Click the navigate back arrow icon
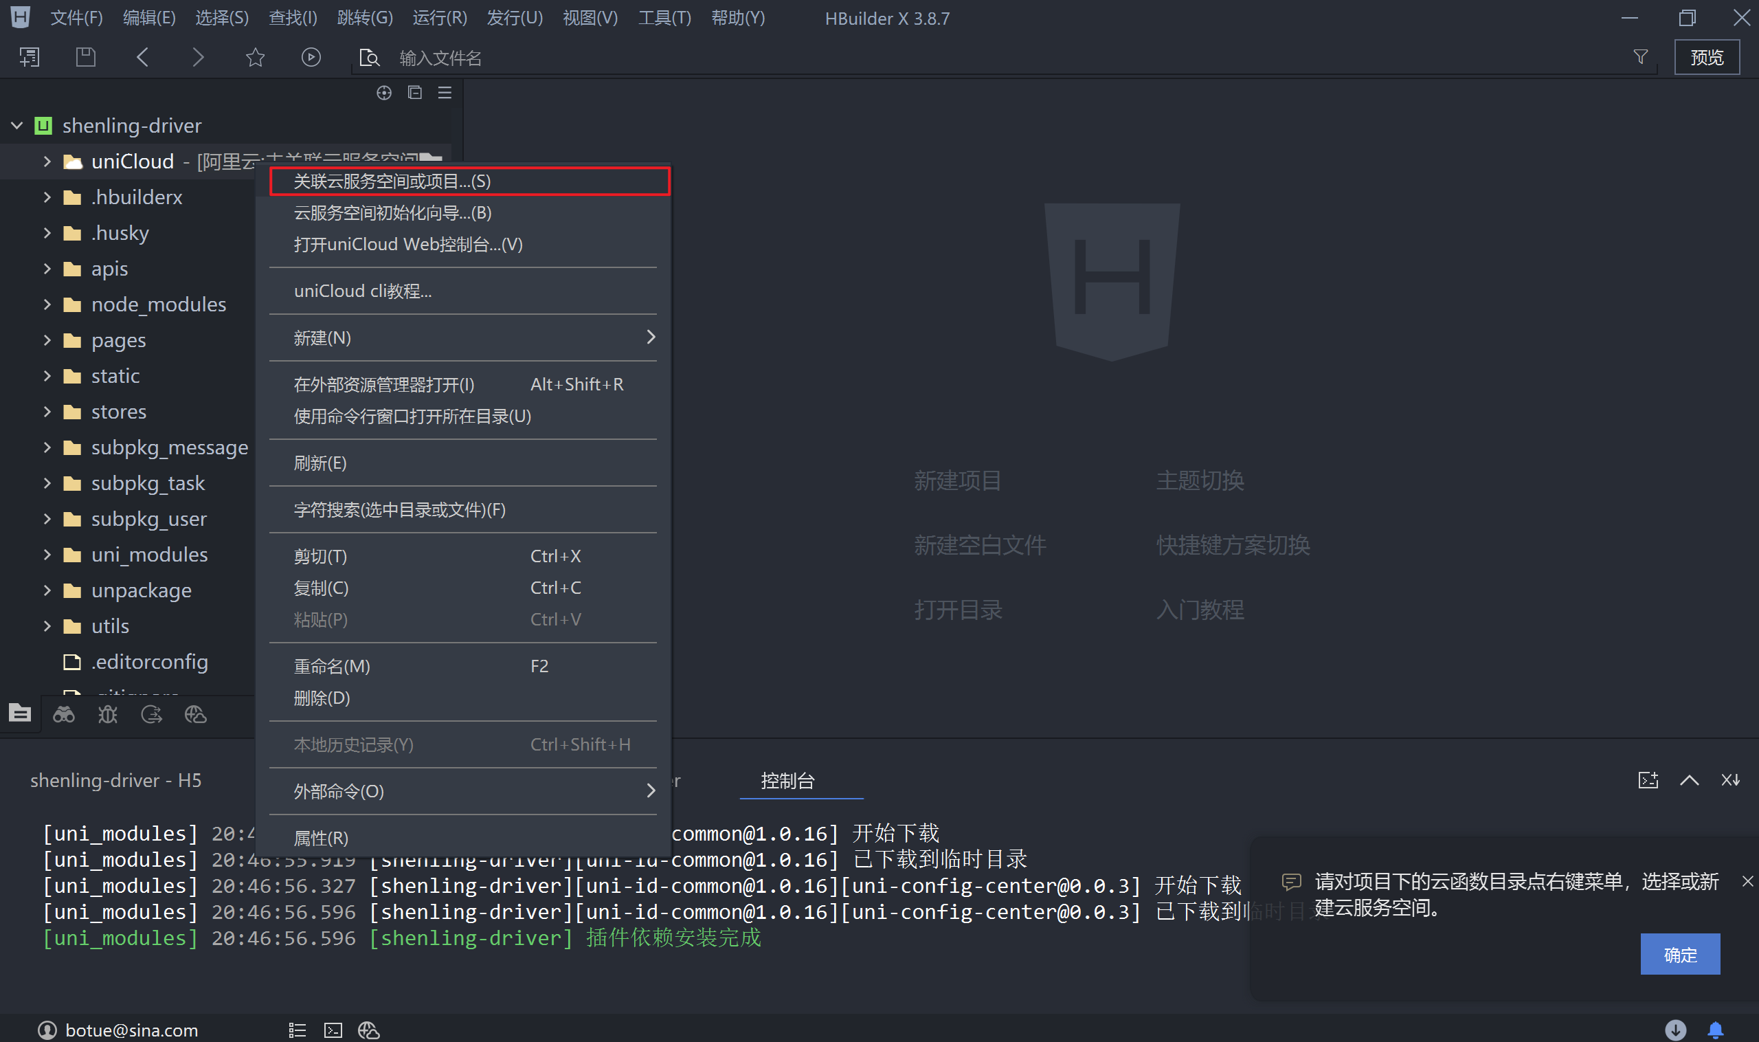The image size is (1759, 1042). (x=142, y=57)
